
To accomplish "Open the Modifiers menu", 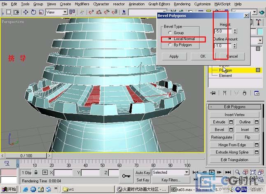I will (82, 4).
